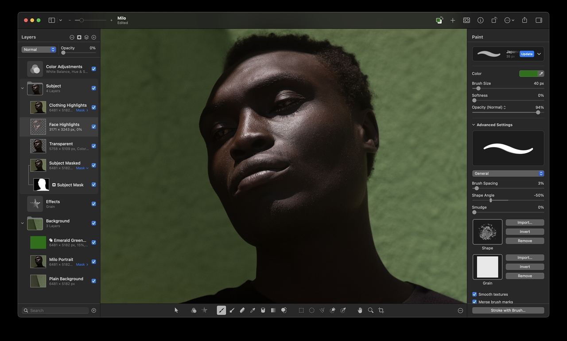Activate the rectangular selection tool
Image resolution: width=567 pixels, height=341 pixels.
coord(301,310)
